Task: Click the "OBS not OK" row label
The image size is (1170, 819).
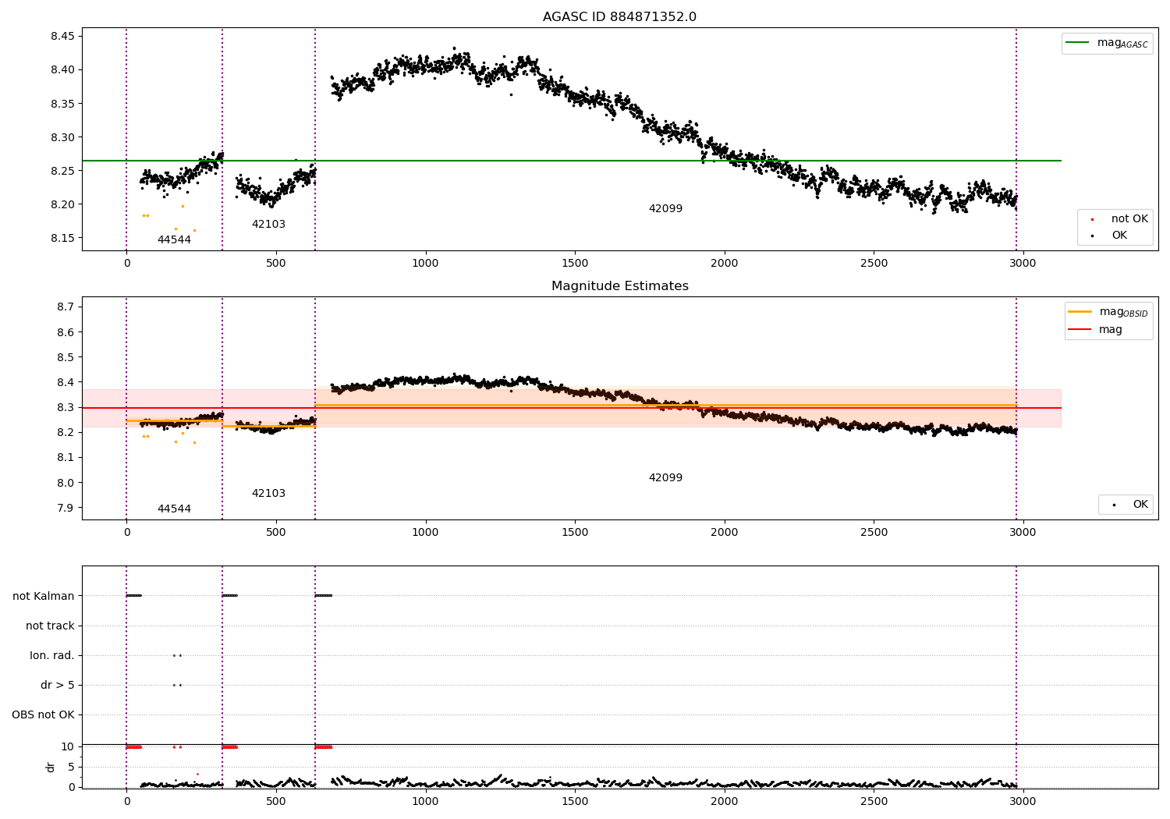Action: point(43,715)
